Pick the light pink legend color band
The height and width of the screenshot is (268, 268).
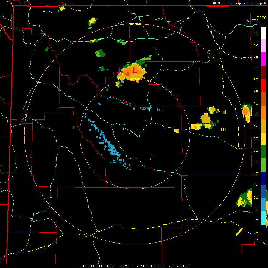point(263,46)
